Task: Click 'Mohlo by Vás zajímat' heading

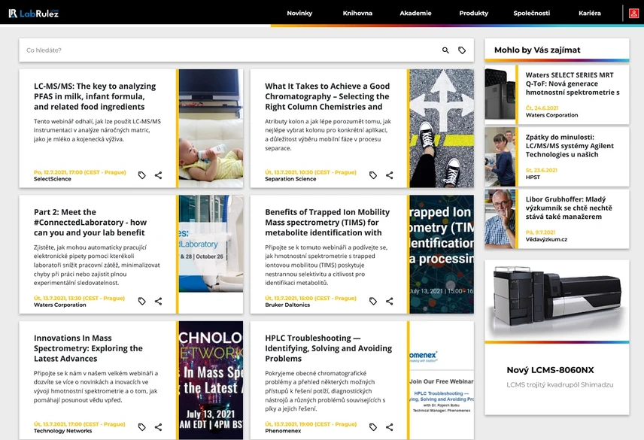Action: coord(537,50)
